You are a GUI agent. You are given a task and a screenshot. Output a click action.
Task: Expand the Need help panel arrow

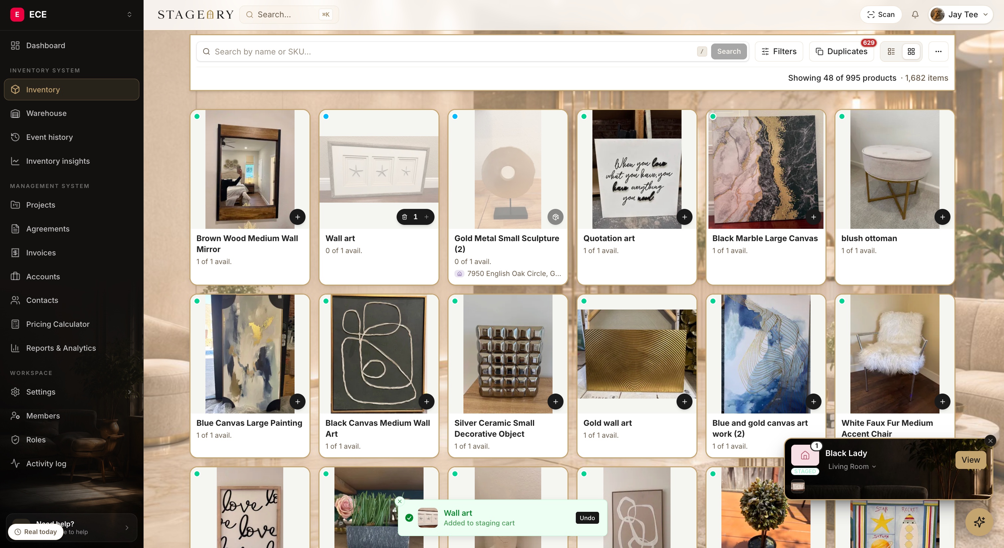127,528
